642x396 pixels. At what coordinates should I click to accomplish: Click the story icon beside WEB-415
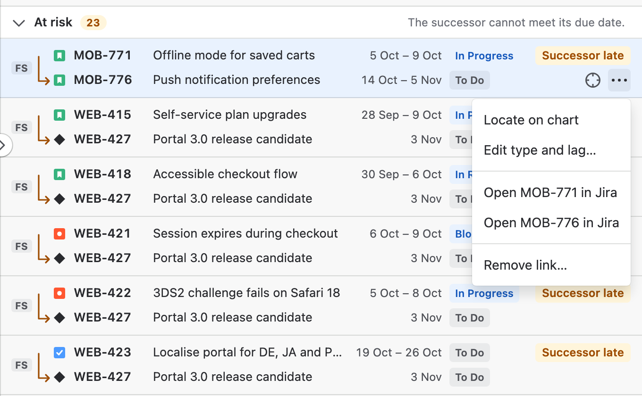59,115
